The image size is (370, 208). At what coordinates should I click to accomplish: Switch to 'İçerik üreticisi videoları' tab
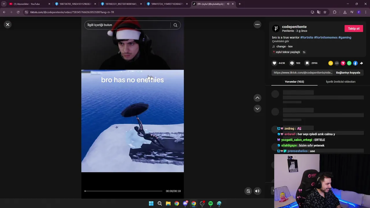click(341, 82)
